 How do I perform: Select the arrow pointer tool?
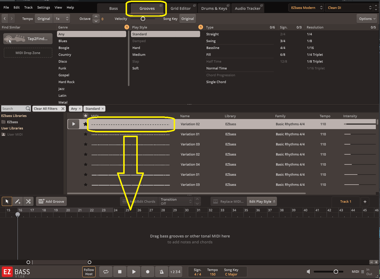(x=7, y=202)
